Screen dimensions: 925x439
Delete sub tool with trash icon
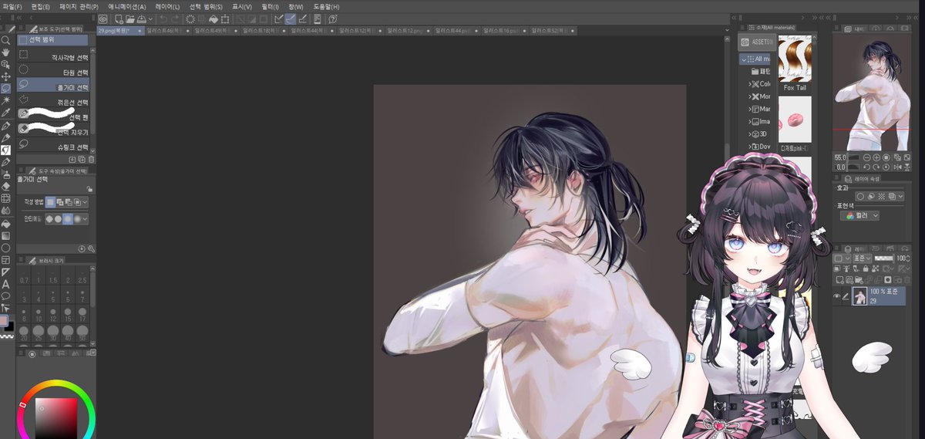[92, 159]
